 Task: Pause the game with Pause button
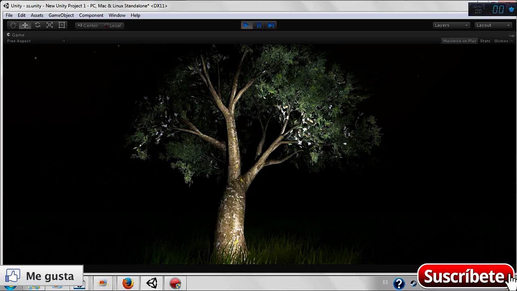point(258,25)
